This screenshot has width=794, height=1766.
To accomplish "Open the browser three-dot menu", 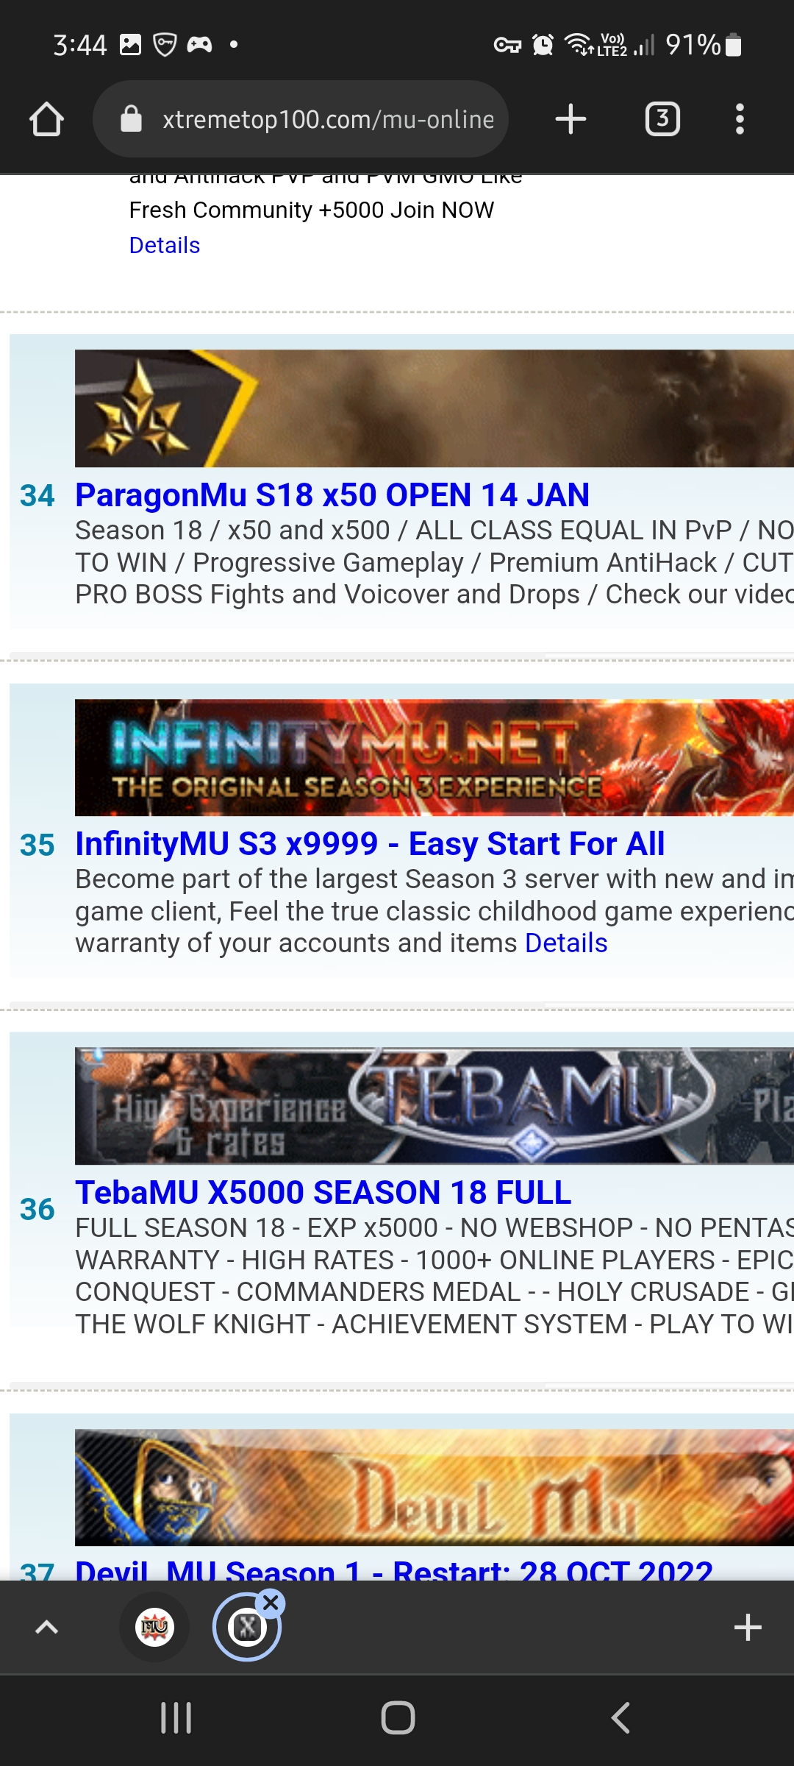I will tap(740, 119).
